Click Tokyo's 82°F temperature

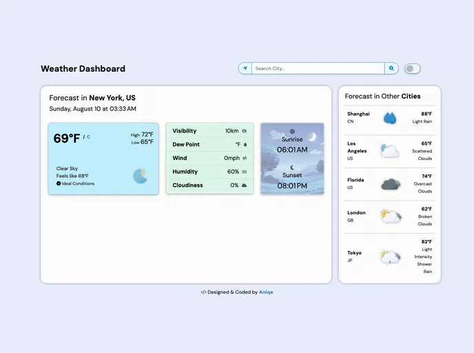426,242
